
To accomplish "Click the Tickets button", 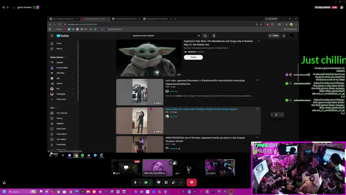I will (x=193, y=57).
